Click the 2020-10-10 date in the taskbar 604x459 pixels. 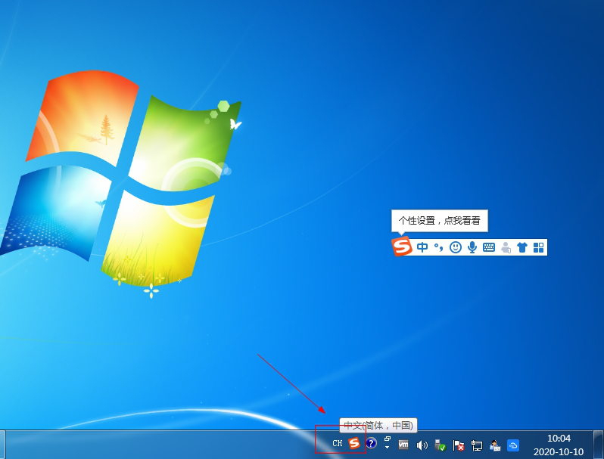[559, 451]
